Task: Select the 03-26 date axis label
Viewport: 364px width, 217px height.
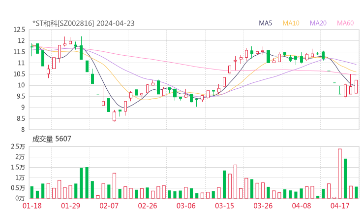Action: pos(263,206)
